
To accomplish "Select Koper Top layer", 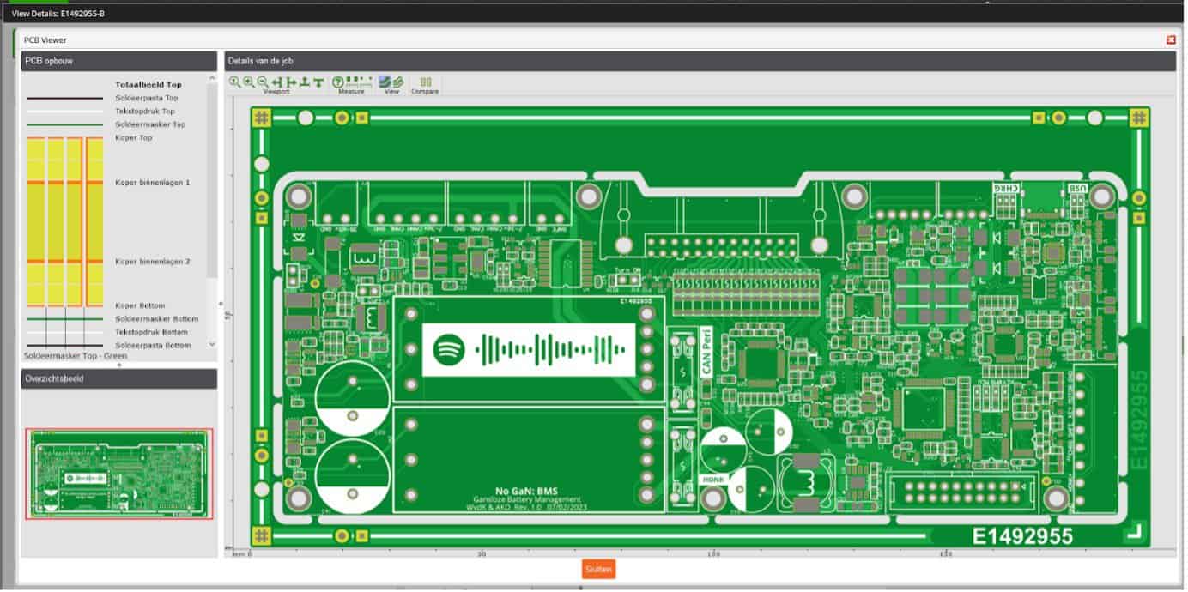I will point(134,137).
